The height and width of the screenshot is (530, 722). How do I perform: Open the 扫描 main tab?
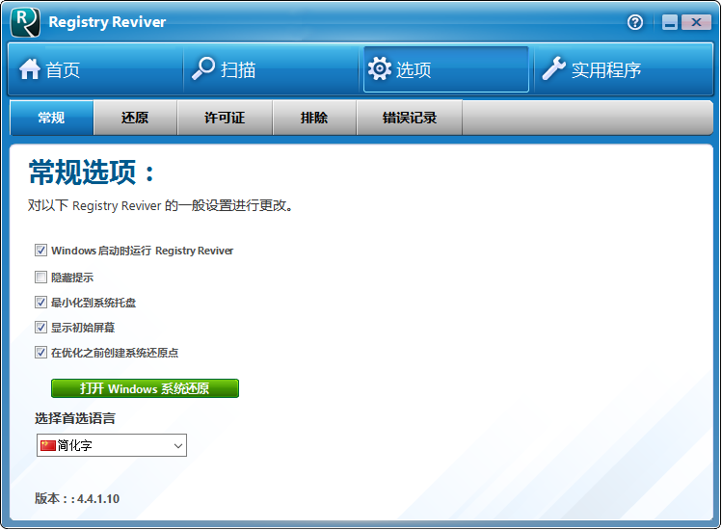click(271, 69)
